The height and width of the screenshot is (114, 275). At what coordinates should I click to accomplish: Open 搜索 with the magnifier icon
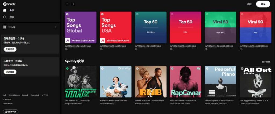click(5, 17)
